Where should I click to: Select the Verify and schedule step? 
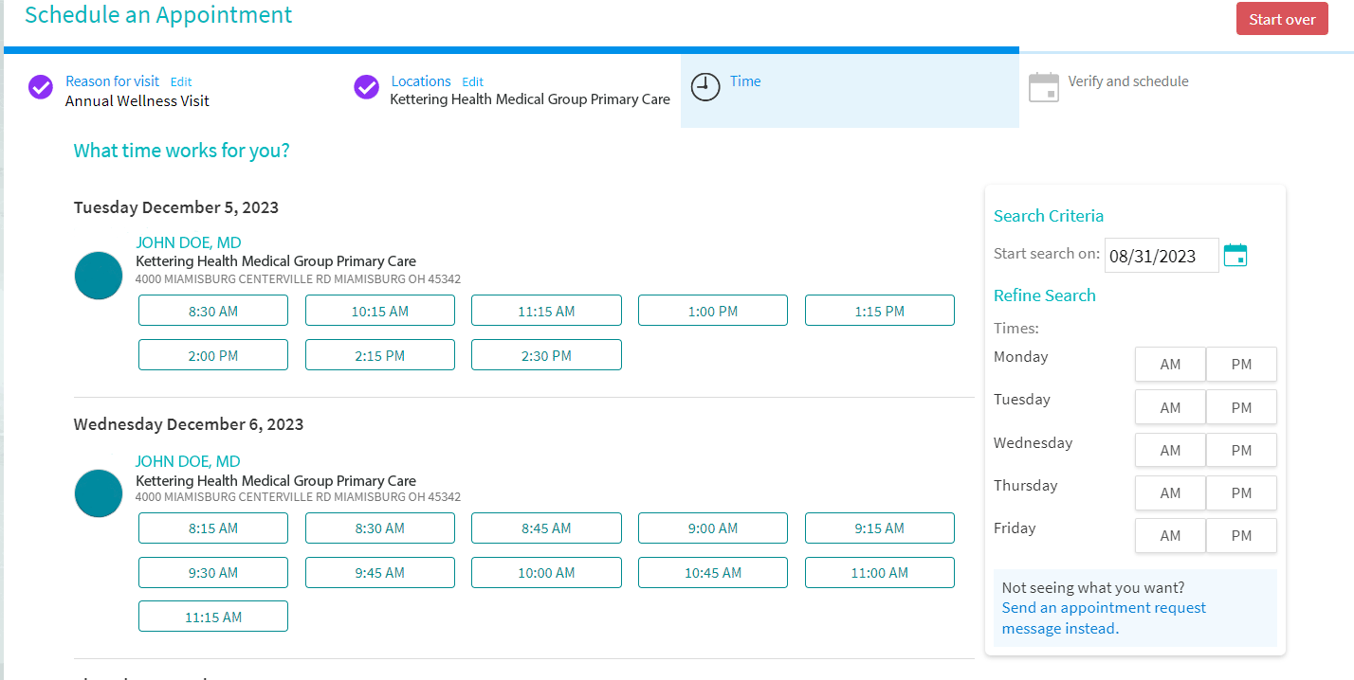coord(1127,81)
